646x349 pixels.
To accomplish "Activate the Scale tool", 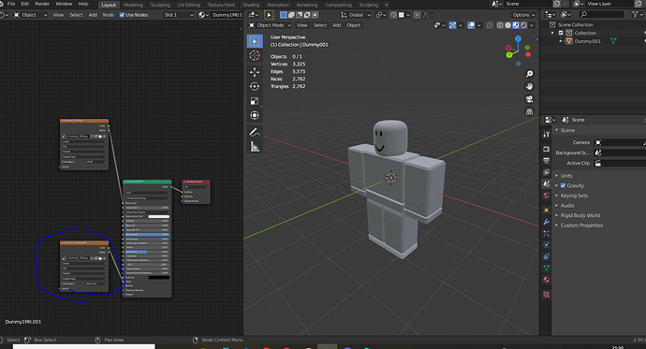I will point(255,101).
